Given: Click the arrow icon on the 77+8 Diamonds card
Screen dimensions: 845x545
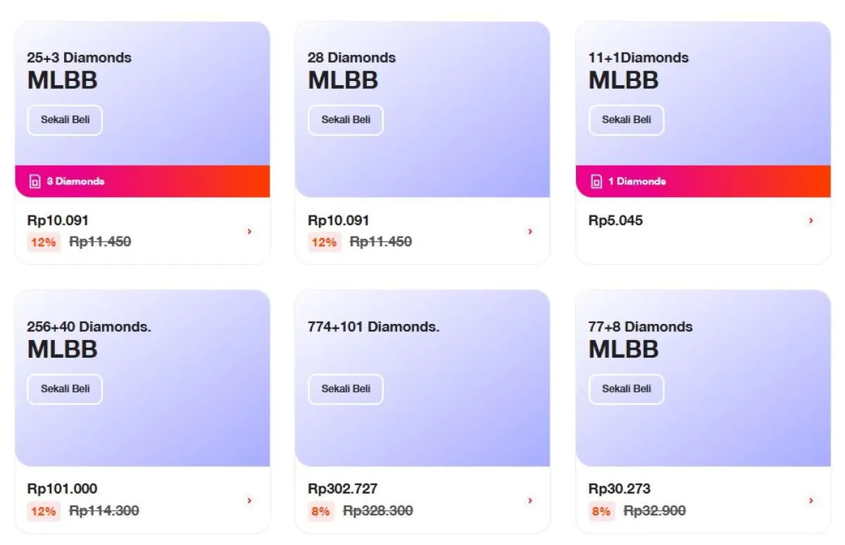Looking at the screenshot, I should pos(809,501).
